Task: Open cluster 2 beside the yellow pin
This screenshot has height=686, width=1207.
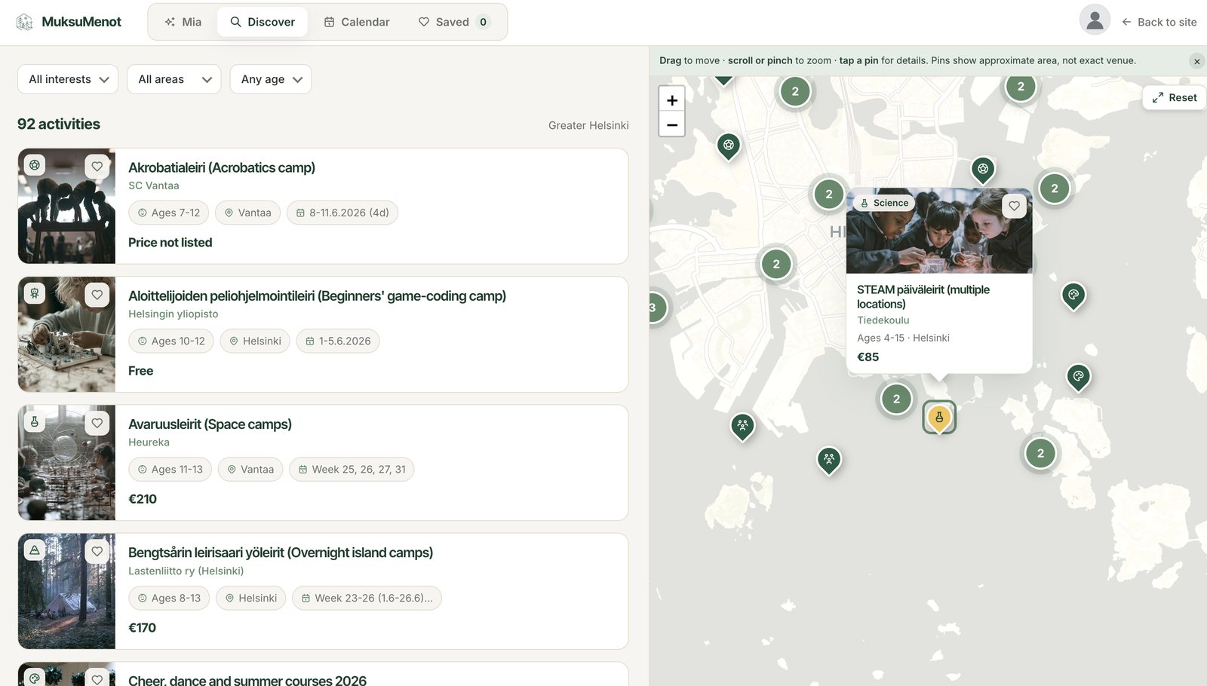Action: click(896, 399)
